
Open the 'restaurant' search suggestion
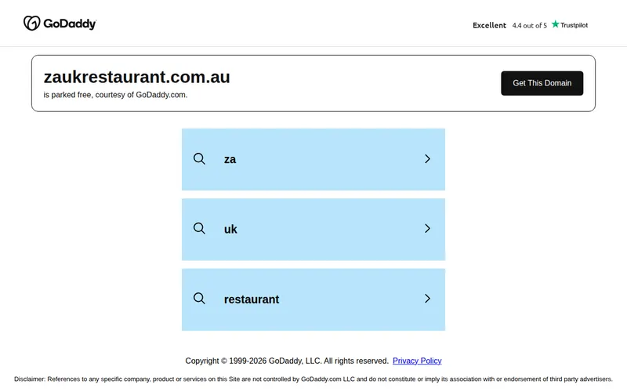(x=313, y=299)
